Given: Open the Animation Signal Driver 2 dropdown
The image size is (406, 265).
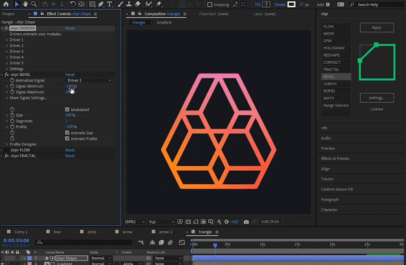Looking at the screenshot, I should (x=89, y=80).
